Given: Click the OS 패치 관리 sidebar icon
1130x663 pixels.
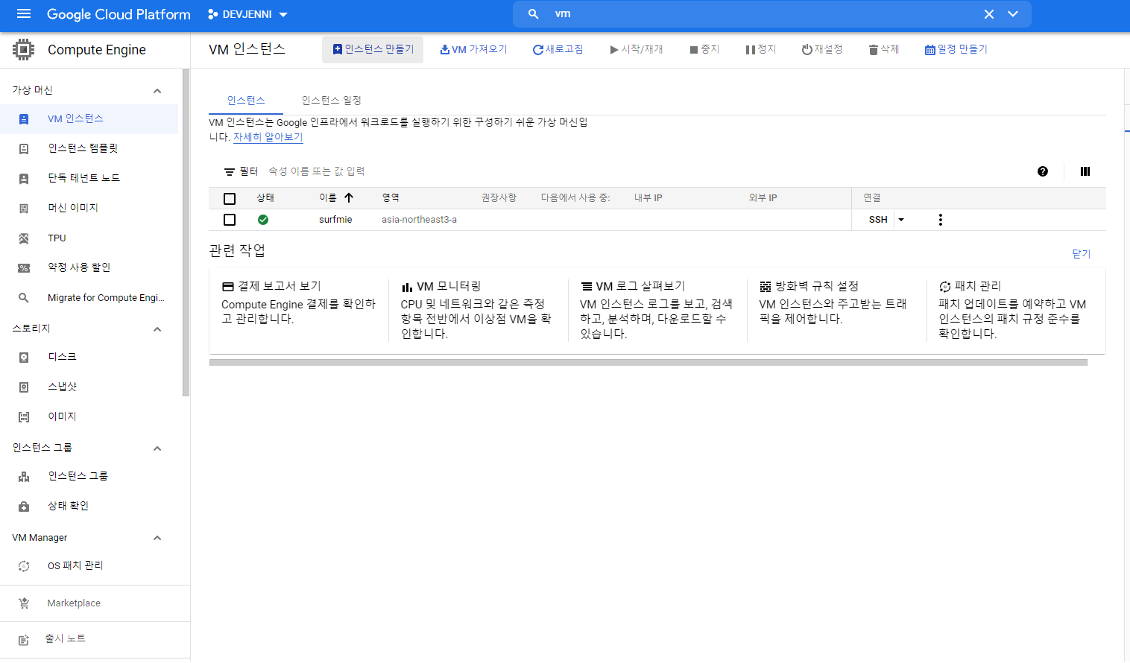Looking at the screenshot, I should tap(24, 566).
